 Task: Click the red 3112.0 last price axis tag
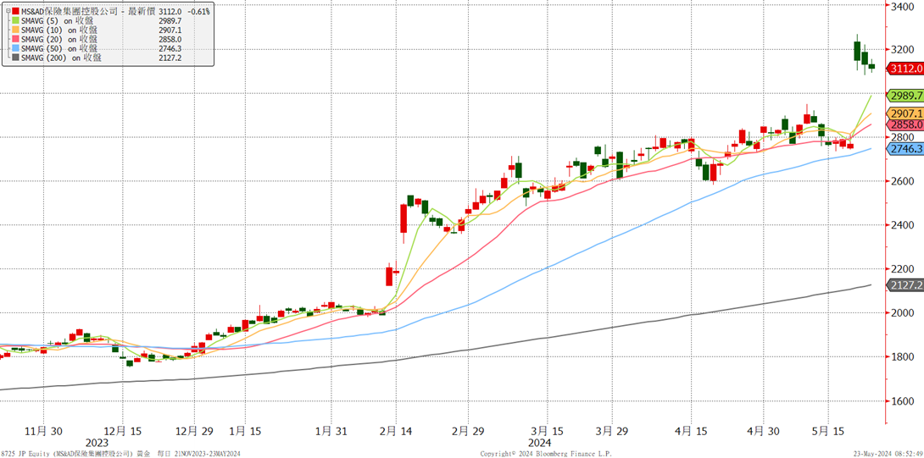pos(905,69)
